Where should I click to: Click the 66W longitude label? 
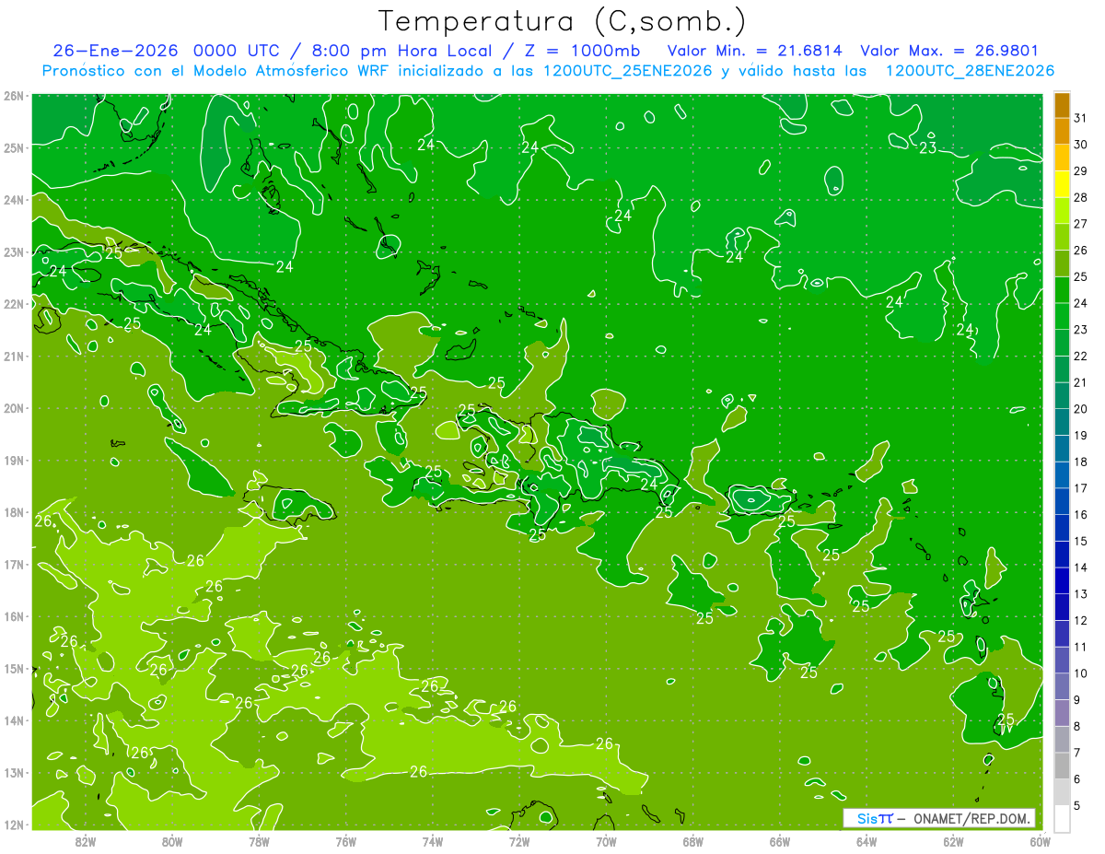click(780, 841)
